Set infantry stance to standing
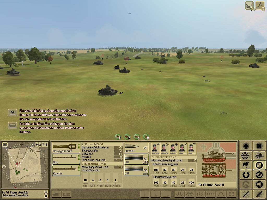This screenshot has width=267, height=200. [x=145, y=194]
